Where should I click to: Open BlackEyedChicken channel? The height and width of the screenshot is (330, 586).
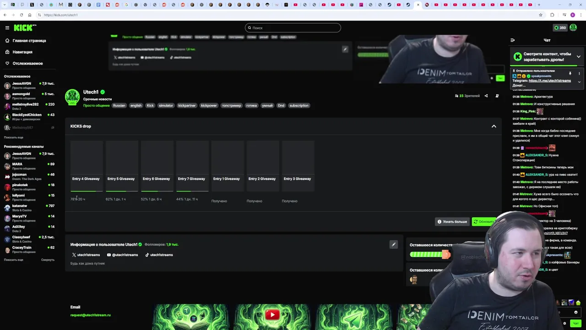coord(29,117)
